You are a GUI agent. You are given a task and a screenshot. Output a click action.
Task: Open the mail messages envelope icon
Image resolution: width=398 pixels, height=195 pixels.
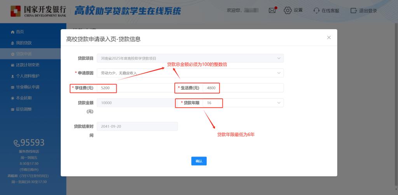point(272,10)
